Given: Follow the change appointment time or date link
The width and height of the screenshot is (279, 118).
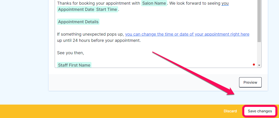Looking at the screenshot, I should pyautogui.click(x=187, y=34).
